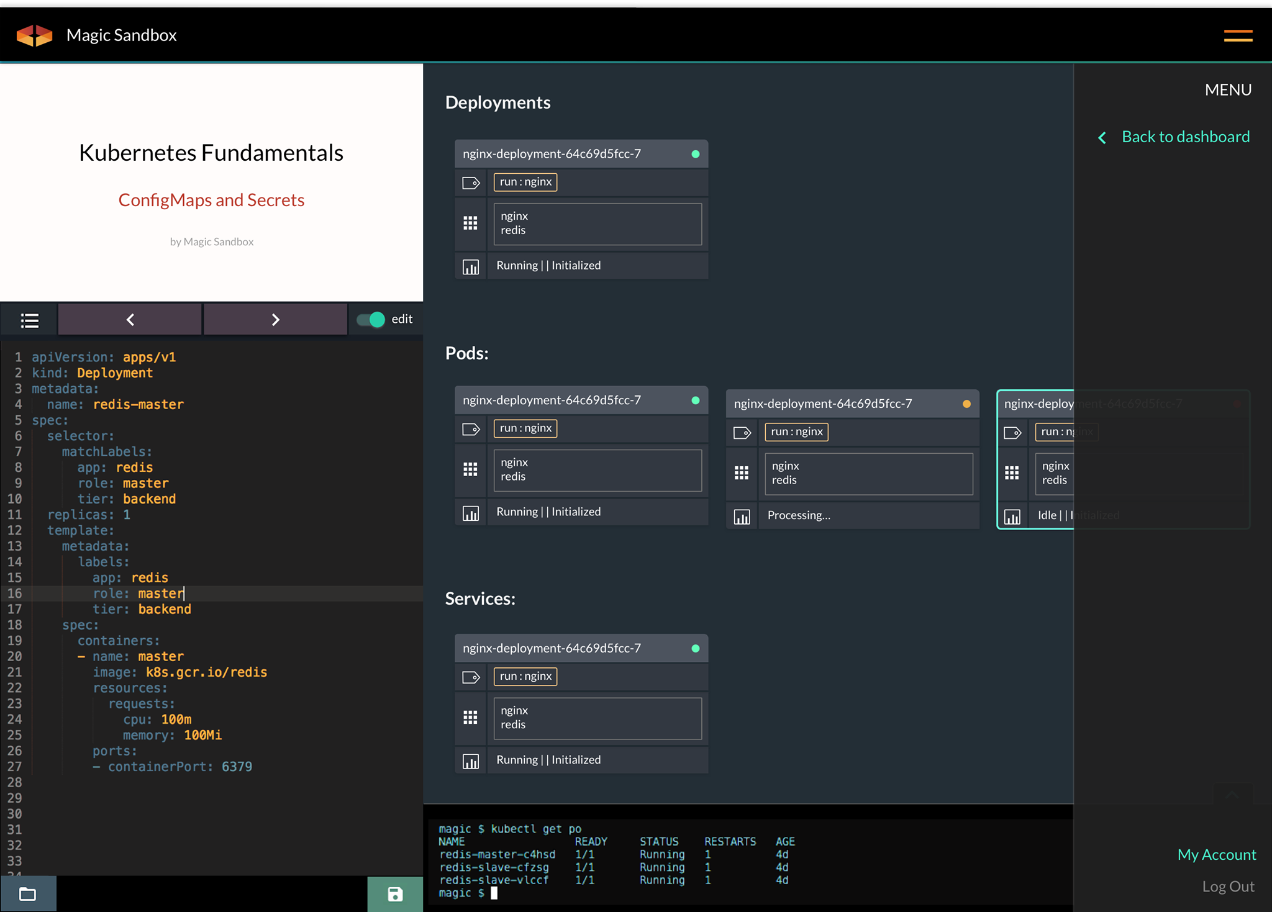Image resolution: width=1272 pixels, height=912 pixels.
Task: Click the metrics chart icon showing Running status
Action: [471, 266]
